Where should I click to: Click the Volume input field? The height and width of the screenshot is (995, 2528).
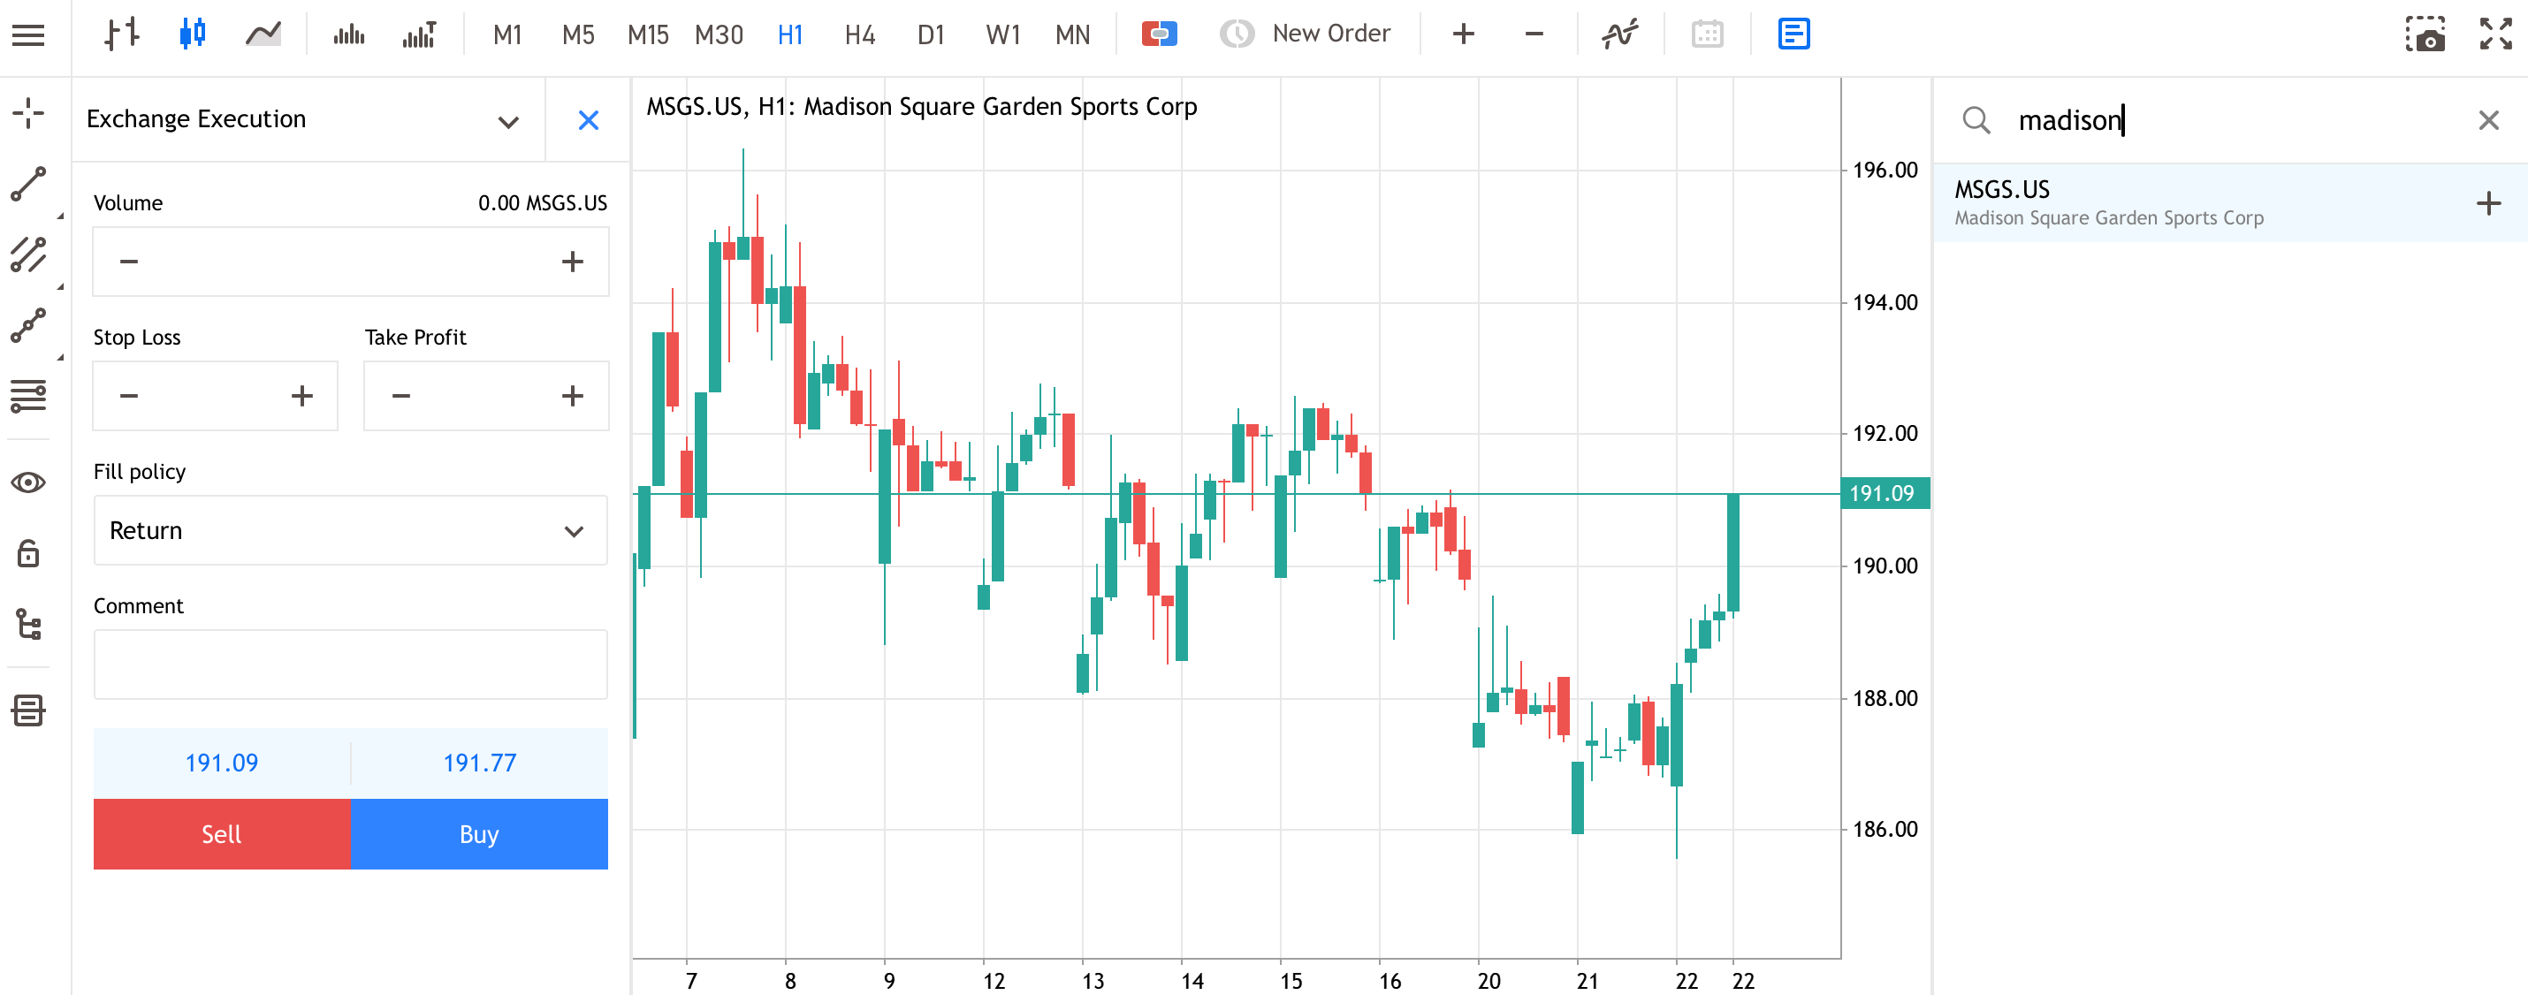click(350, 261)
